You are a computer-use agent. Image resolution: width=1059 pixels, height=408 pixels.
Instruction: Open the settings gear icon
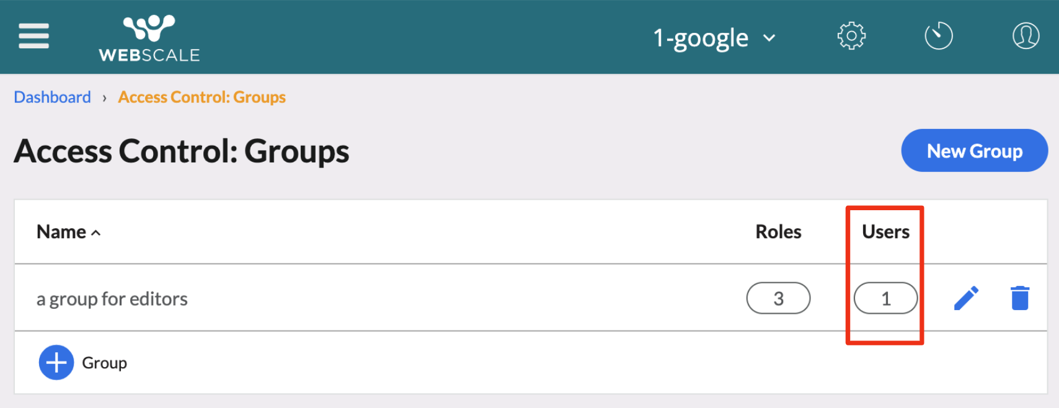click(x=851, y=36)
